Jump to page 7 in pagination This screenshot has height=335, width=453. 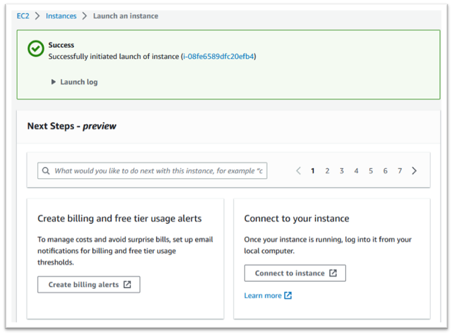[x=399, y=171]
